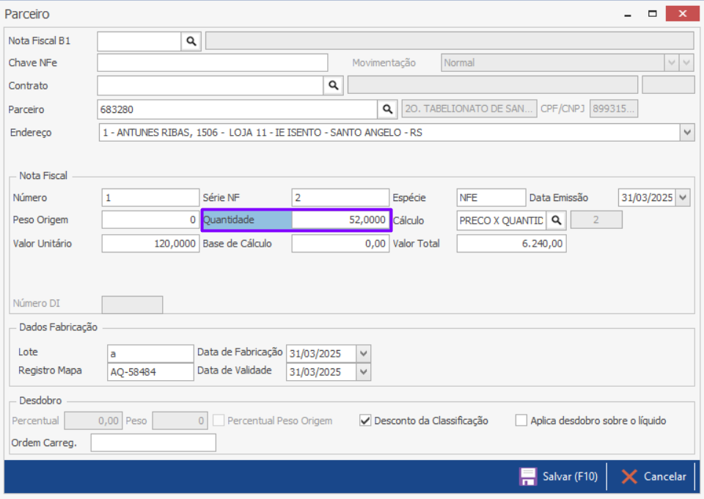Open Cálculo search magnifier icon

click(557, 221)
